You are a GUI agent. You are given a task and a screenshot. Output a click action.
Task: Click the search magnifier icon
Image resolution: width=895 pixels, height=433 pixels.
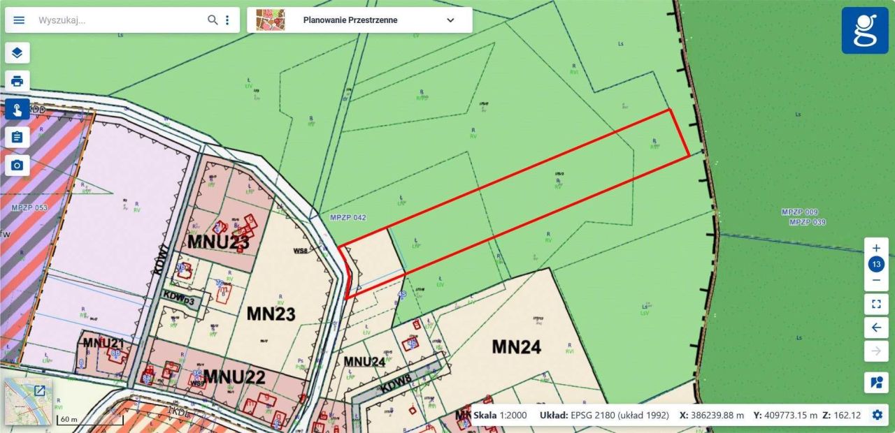(212, 20)
